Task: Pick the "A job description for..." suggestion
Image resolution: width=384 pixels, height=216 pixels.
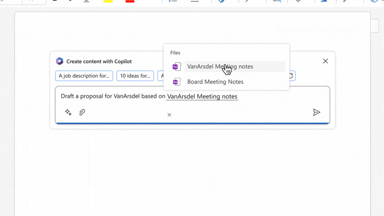Action: pos(84,76)
